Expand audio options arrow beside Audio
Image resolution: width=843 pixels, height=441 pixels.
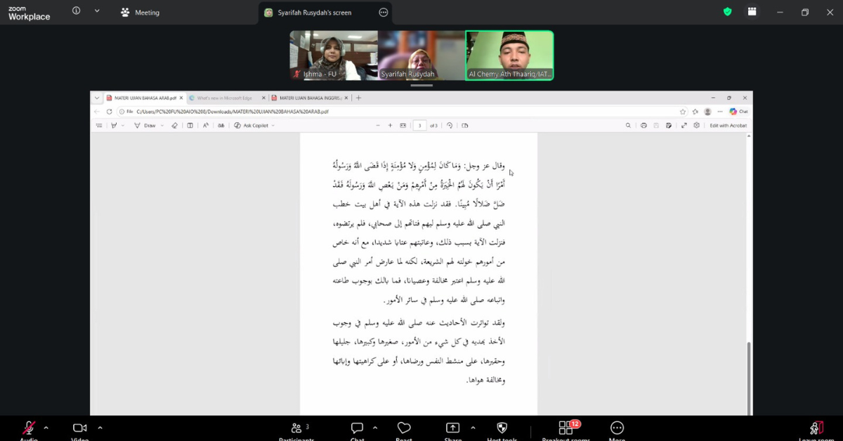pyautogui.click(x=46, y=428)
